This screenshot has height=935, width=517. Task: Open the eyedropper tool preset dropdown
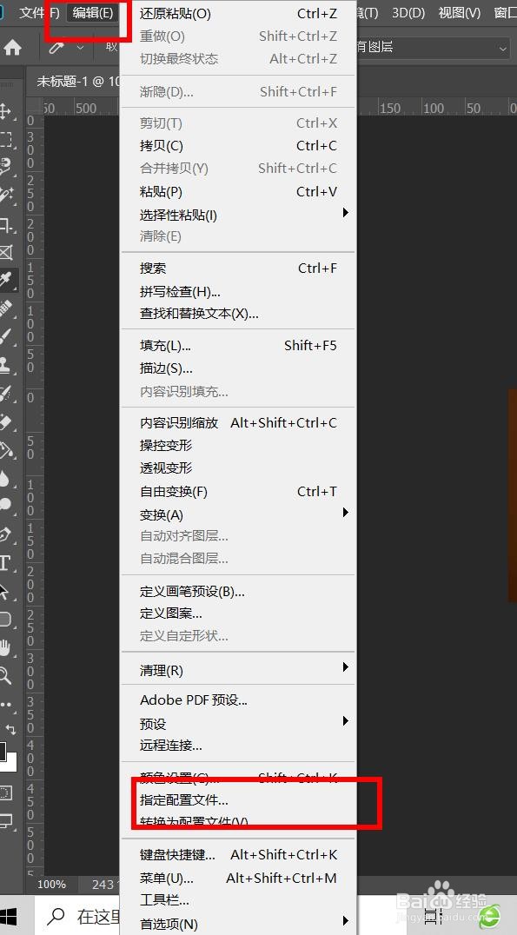coord(80,47)
